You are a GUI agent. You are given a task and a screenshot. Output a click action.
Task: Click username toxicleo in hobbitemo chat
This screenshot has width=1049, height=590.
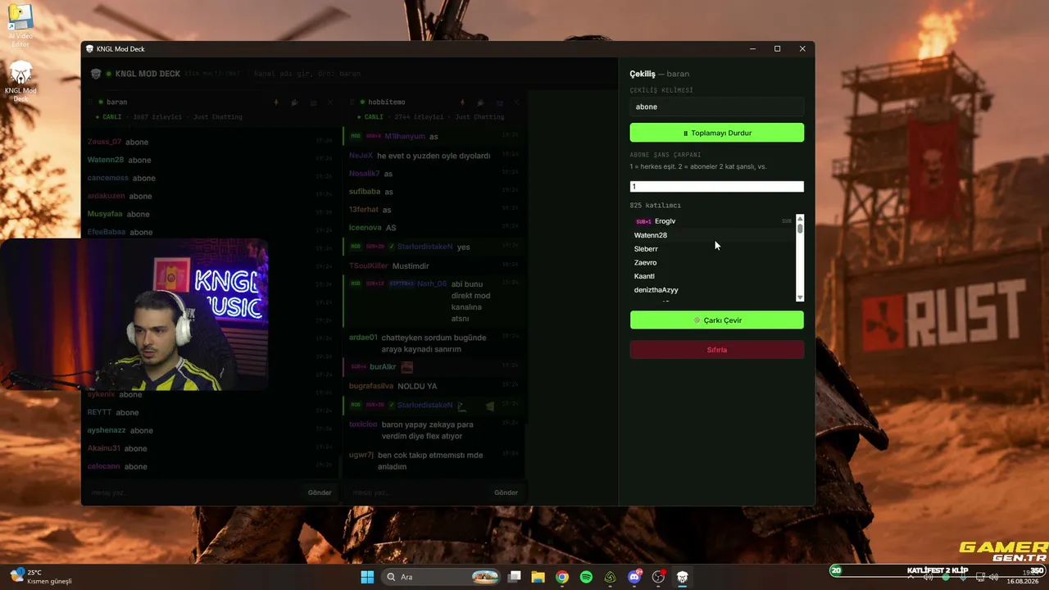click(363, 424)
